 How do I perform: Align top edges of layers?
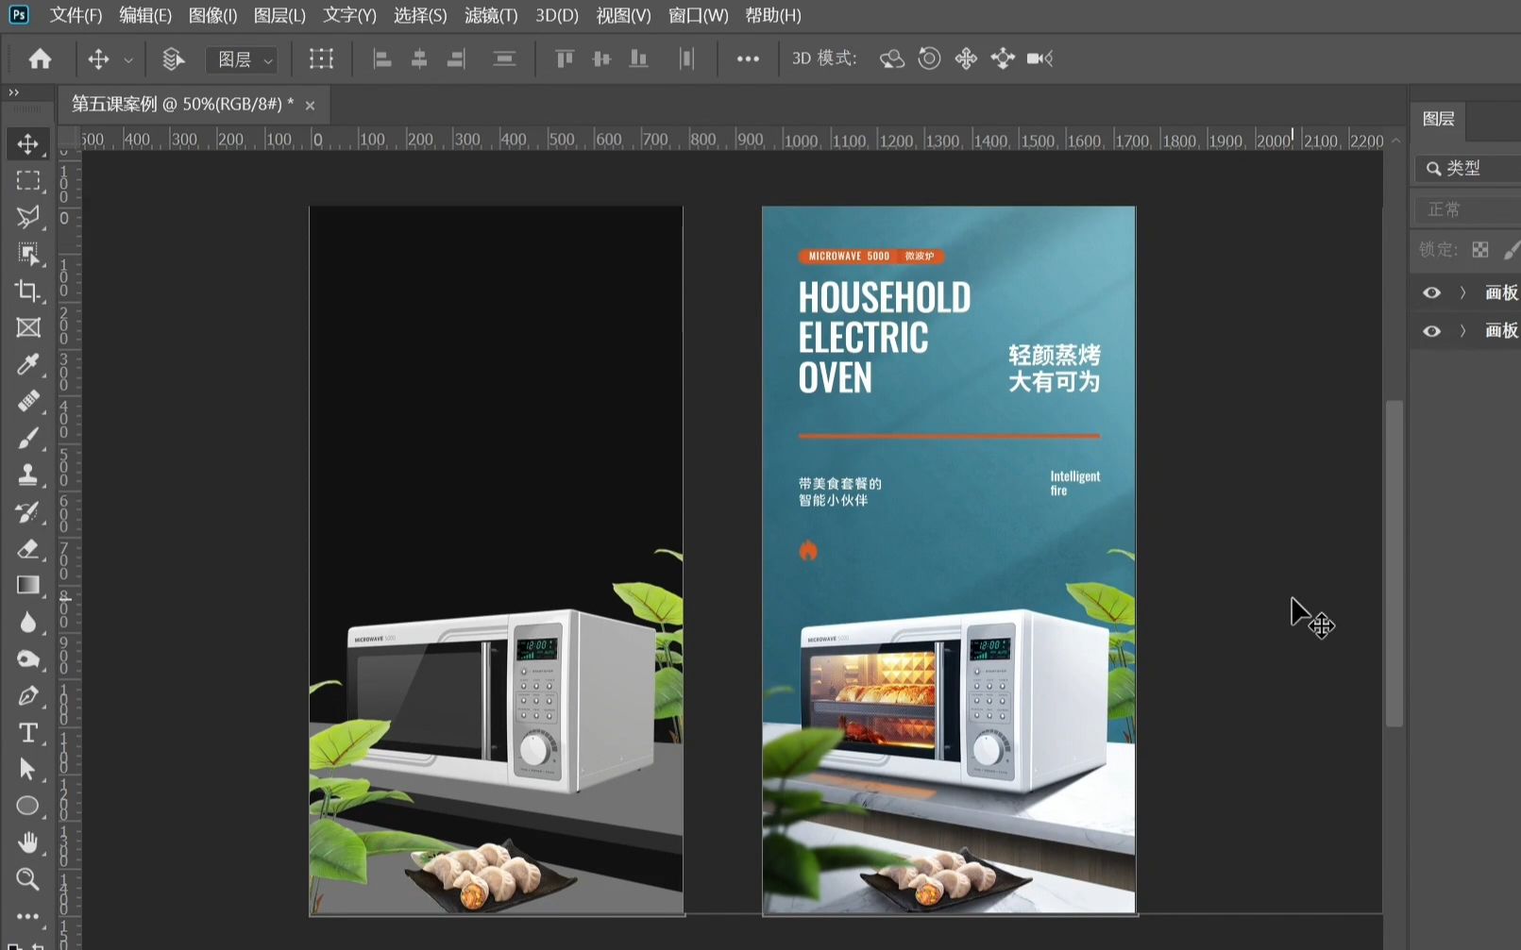[x=565, y=58]
